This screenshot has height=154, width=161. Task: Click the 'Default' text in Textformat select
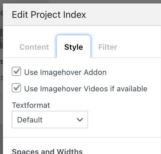tap(30, 120)
